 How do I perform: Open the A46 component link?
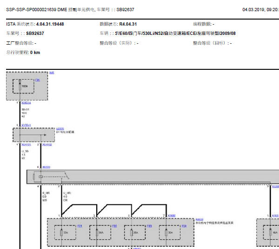click(x=52, y=73)
